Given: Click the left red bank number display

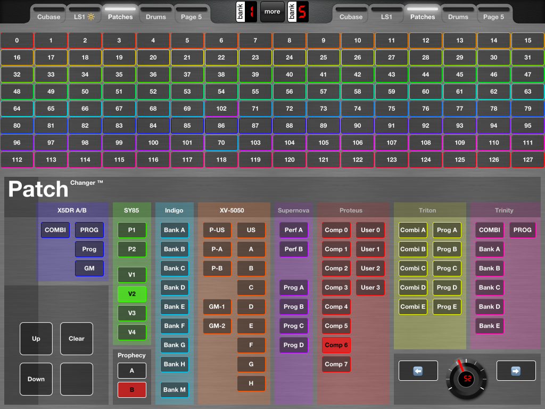Looking at the screenshot, I should pos(247,12).
